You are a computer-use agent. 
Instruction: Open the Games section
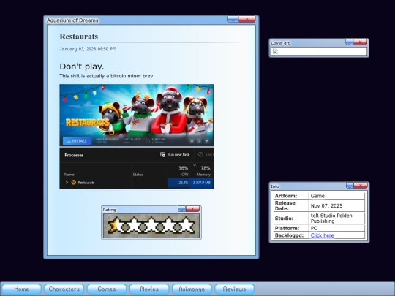click(107, 289)
